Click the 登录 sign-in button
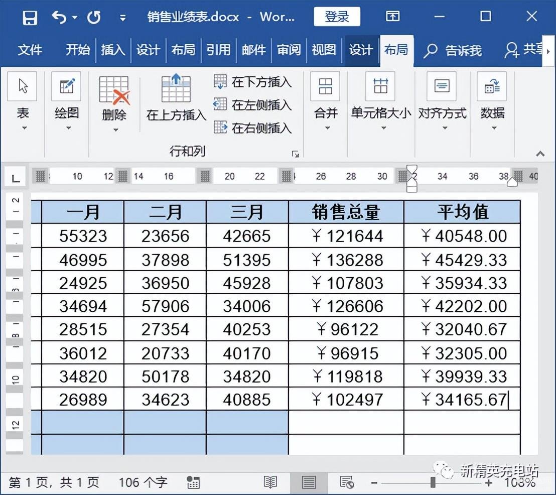 tap(337, 17)
